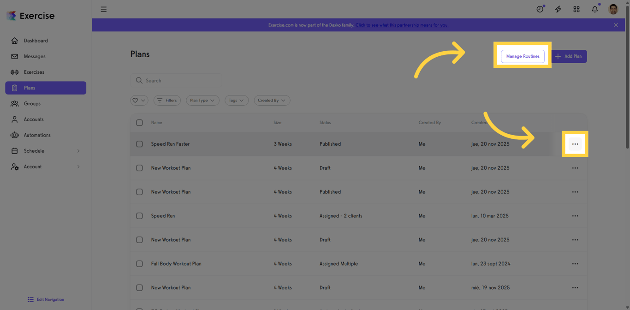Click the lightning quick-actions icon in the header

558,9
